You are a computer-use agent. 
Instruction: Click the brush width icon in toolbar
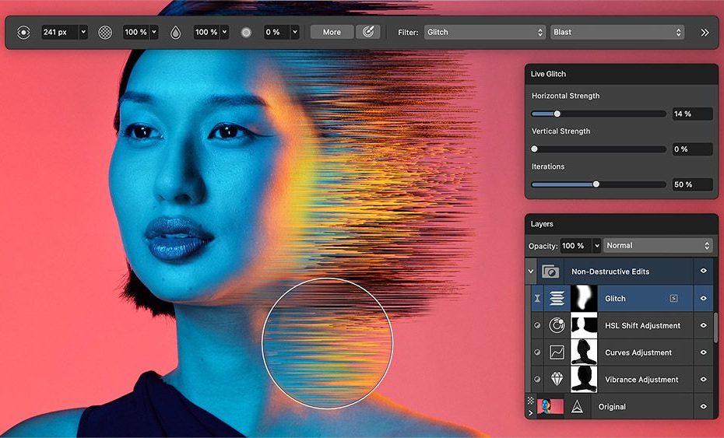pyautogui.click(x=23, y=33)
